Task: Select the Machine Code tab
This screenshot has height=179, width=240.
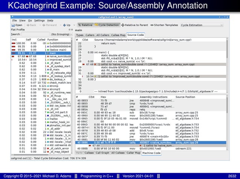Action: coord(151,153)
